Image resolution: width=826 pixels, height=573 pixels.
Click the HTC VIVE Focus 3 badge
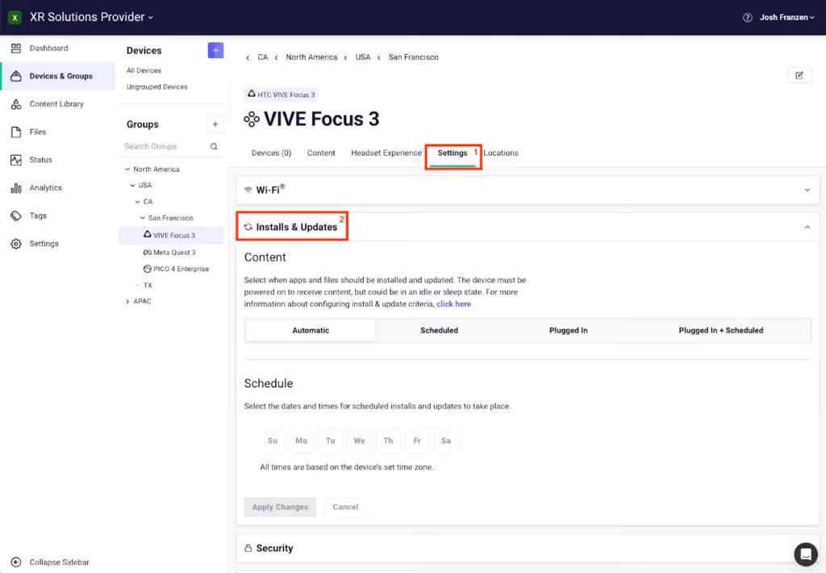[282, 94]
